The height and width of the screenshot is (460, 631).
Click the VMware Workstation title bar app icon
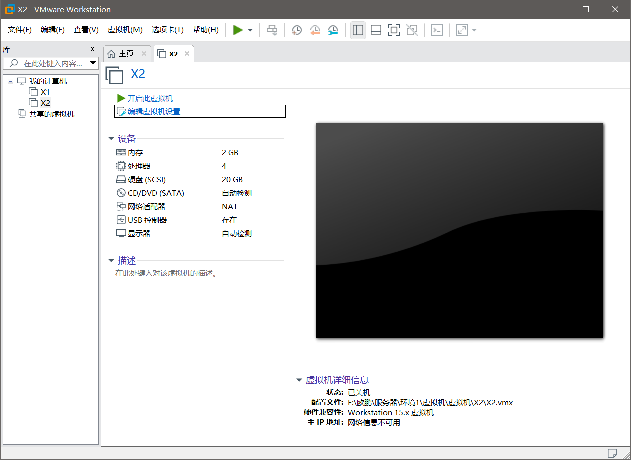coord(9,9)
